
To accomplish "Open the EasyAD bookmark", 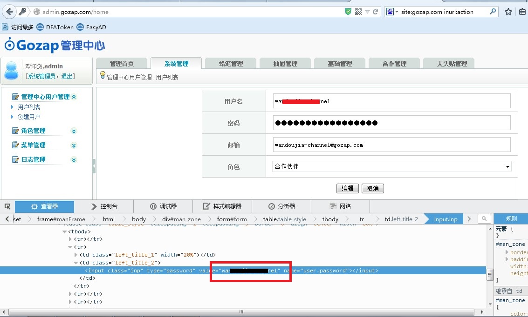I will click(x=91, y=27).
